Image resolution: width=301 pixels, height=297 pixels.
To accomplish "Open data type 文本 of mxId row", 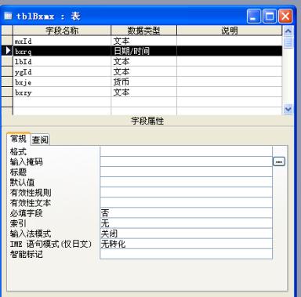I will coord(143,41).
